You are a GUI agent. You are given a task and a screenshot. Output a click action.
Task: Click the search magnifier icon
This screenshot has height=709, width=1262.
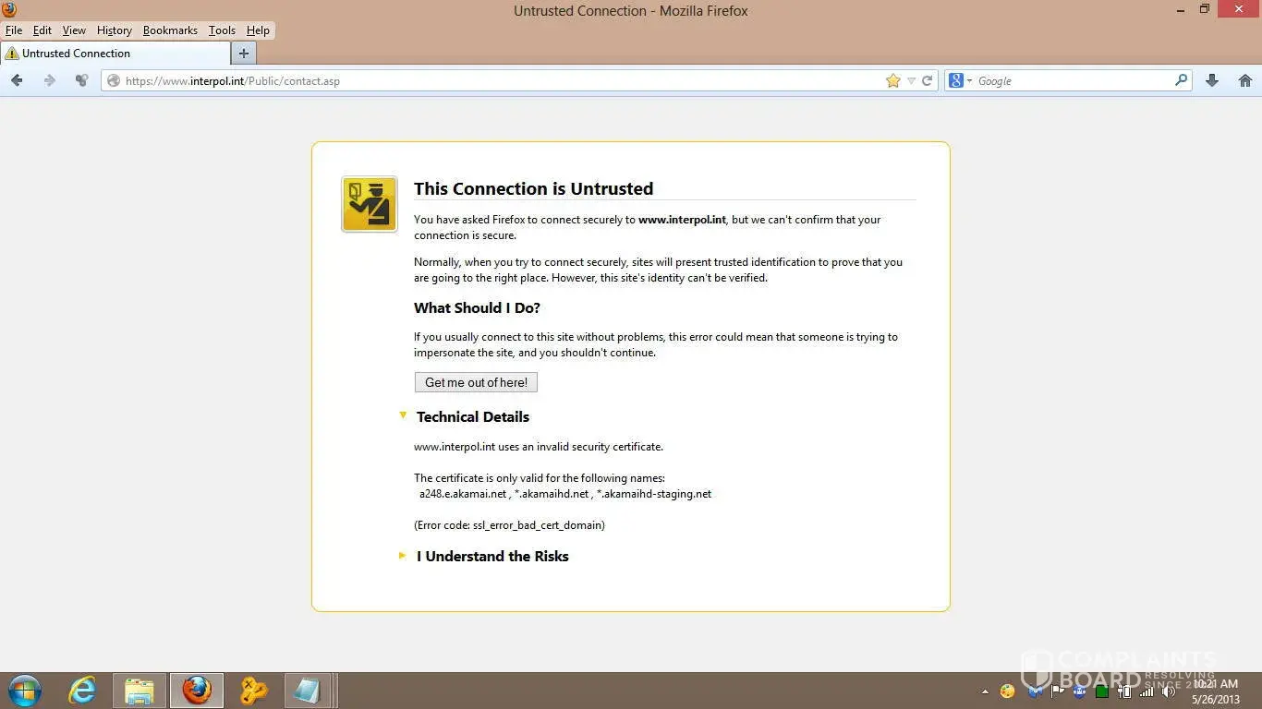coord(1181,80)
